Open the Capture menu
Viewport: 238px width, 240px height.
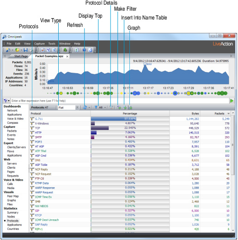(39, 44)
